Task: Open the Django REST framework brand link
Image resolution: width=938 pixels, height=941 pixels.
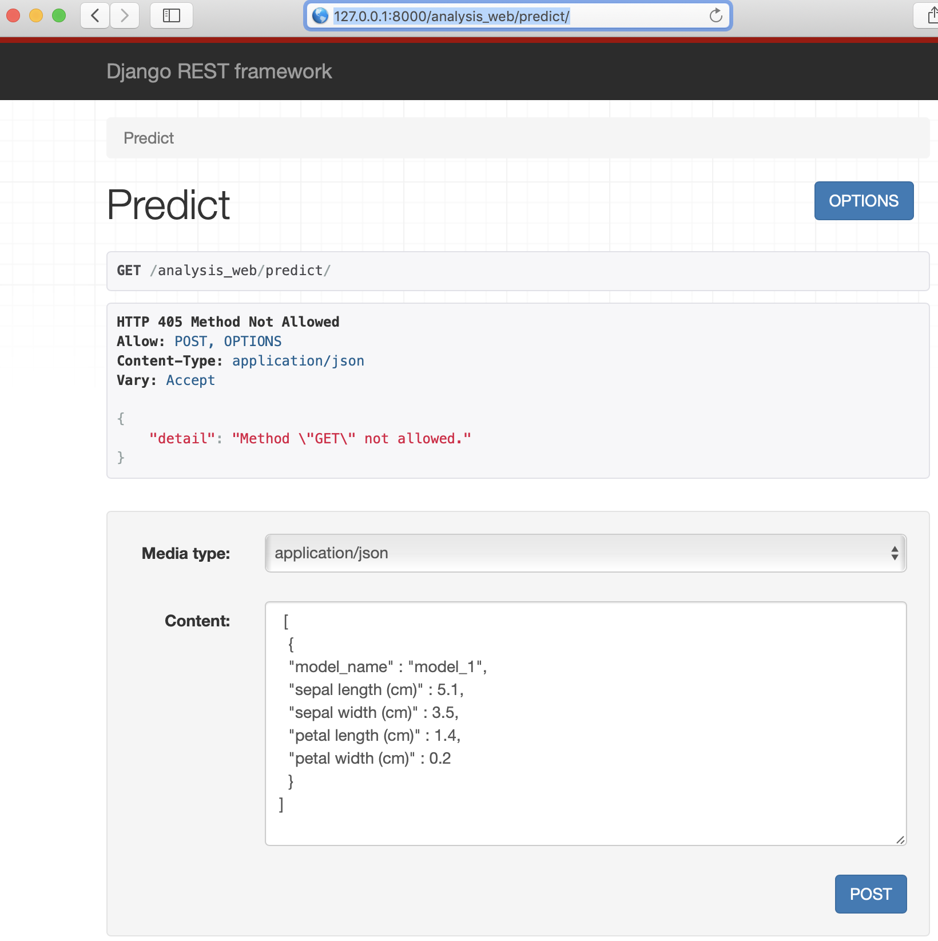Action: coord(219,72)
